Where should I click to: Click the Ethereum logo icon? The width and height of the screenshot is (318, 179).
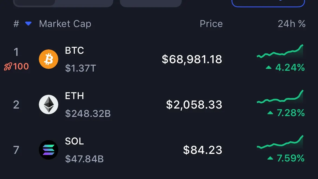point(49,104)
